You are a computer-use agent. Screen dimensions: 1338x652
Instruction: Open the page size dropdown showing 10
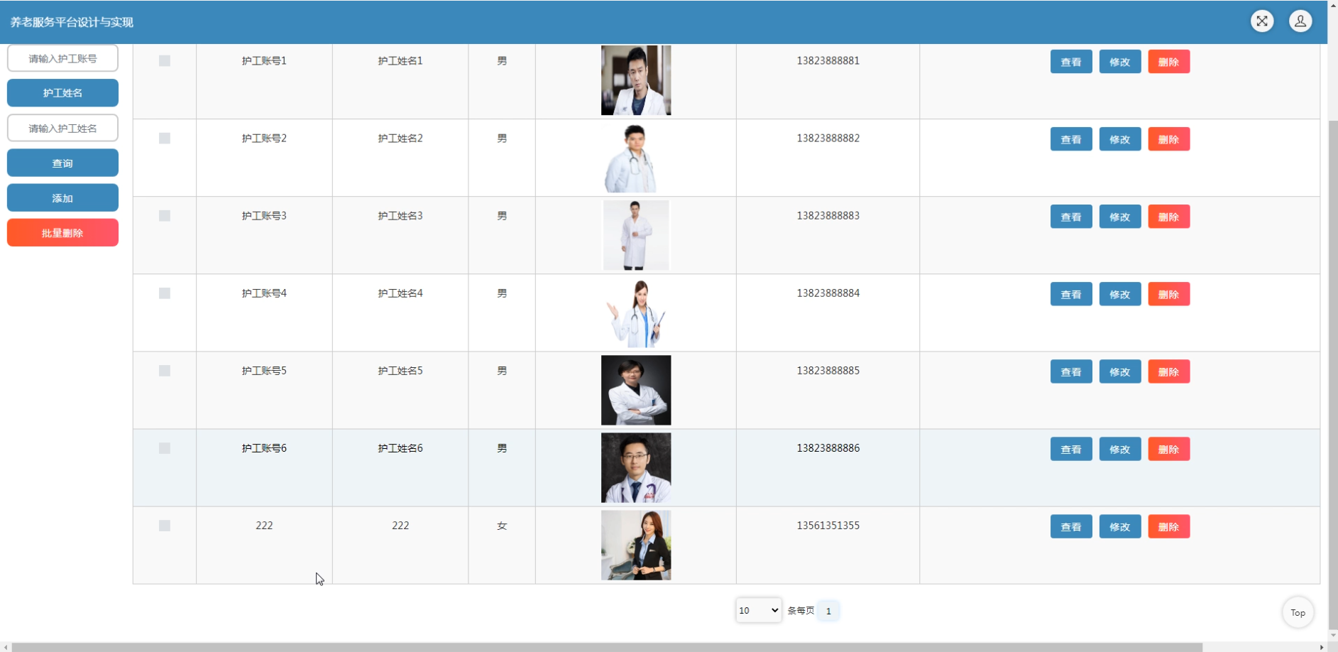click(x=759, y=610)
